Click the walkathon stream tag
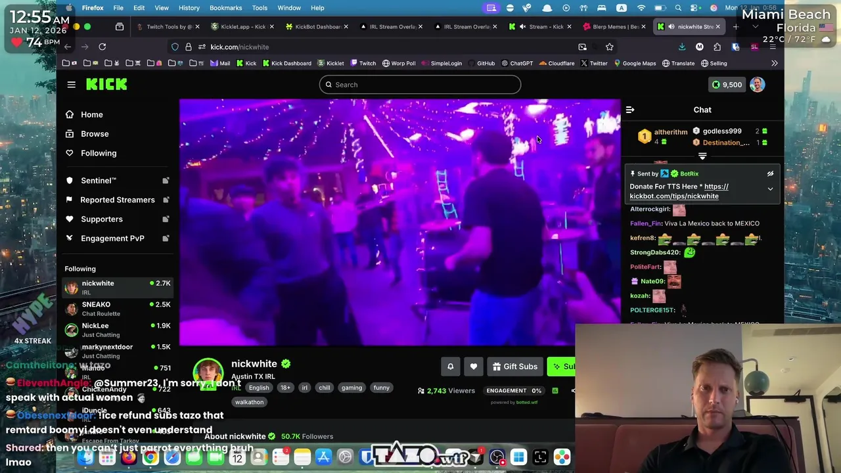841x473 pixels. coord(249,402)
